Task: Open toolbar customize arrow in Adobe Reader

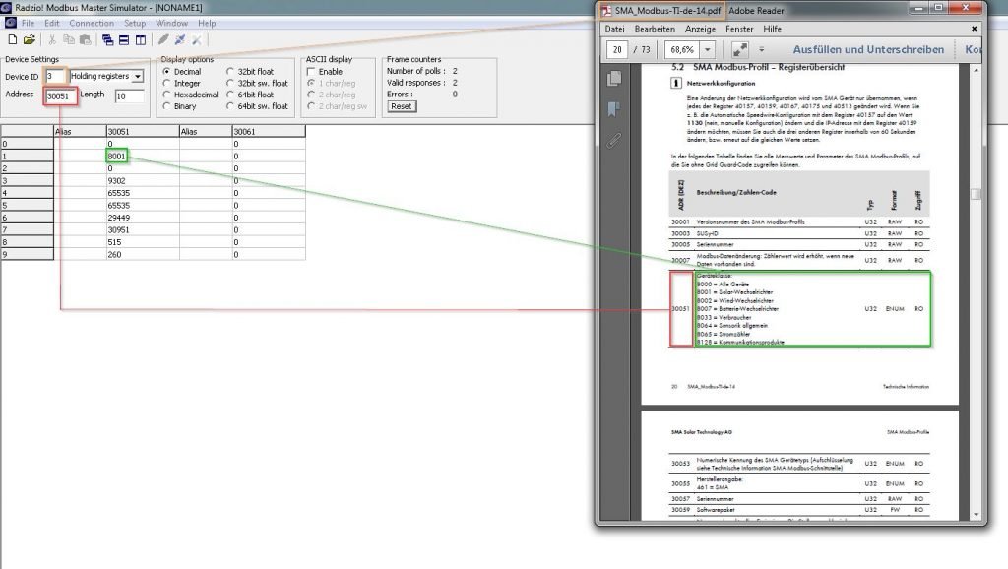Action: pyautogui.click(x=762, y=49)
